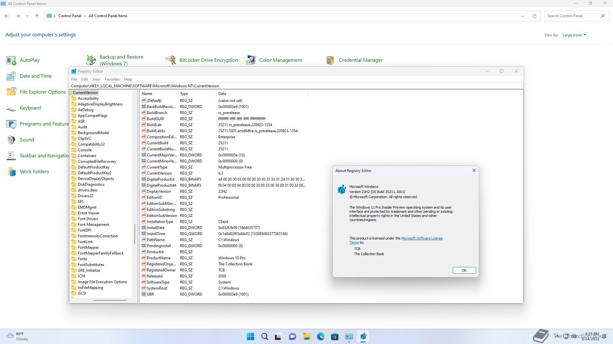Screen dimensions: 613x344
Task: Select Image File Execution Options key
Action: [x=102, y=282]
